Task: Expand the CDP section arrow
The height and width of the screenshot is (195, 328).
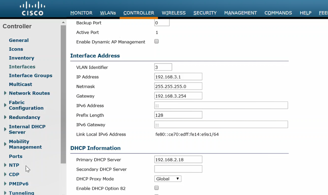Action: click(5, 174)
